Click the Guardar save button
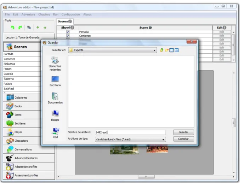 [x=183, y=132]
